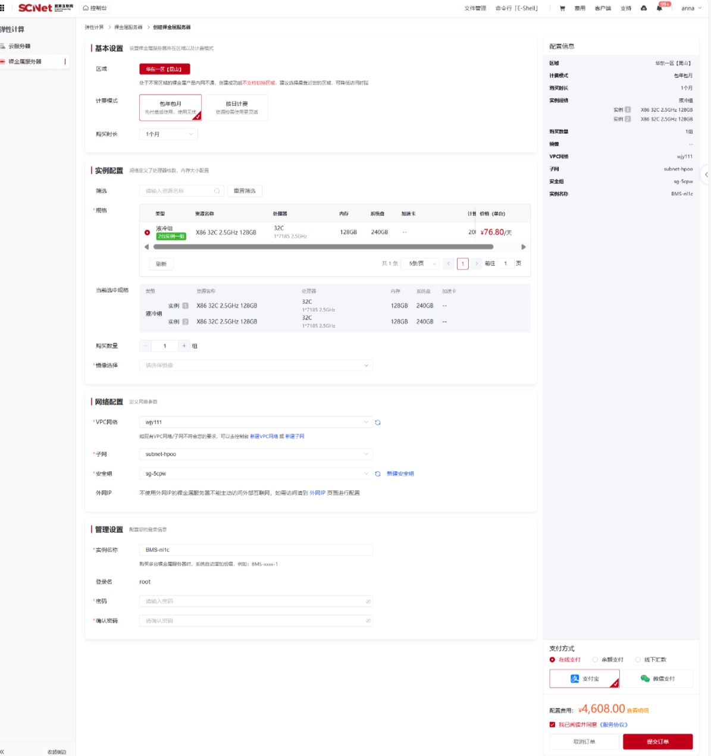The height and width of the screenshot is (756, 711).
Task: Open the app grid menu icon
Action: 2,8
